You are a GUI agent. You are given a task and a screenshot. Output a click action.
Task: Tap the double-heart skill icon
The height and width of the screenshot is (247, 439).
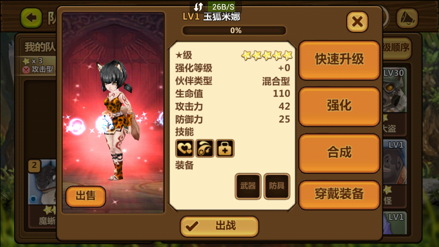click(x=184, y=148)
